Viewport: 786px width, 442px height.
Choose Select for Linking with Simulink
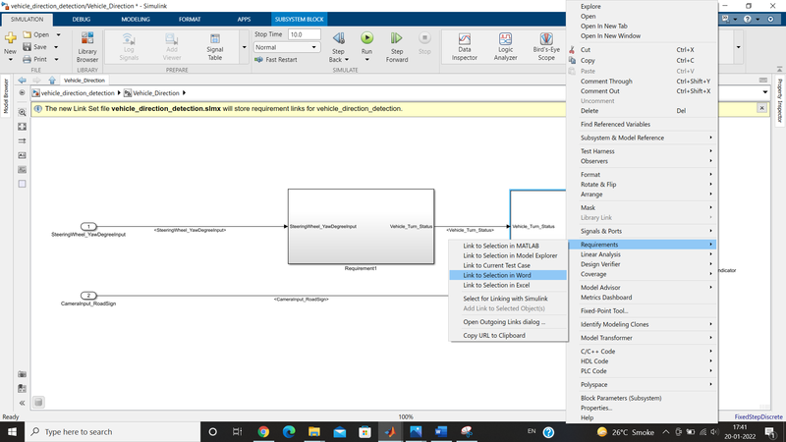[508, 299]
